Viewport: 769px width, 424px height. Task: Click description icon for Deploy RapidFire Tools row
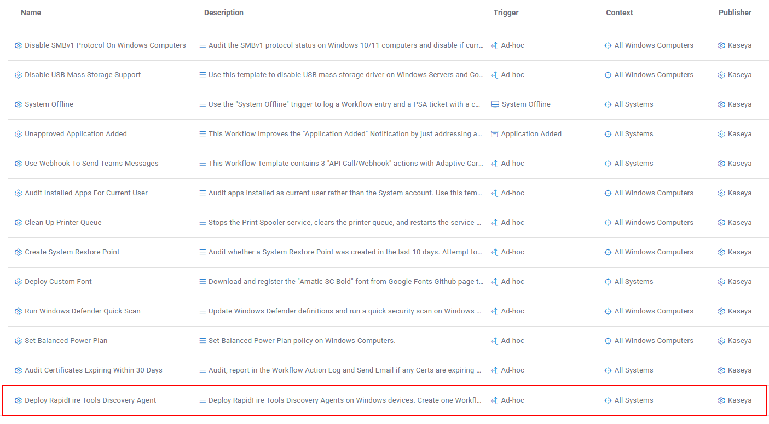[203, 400]
